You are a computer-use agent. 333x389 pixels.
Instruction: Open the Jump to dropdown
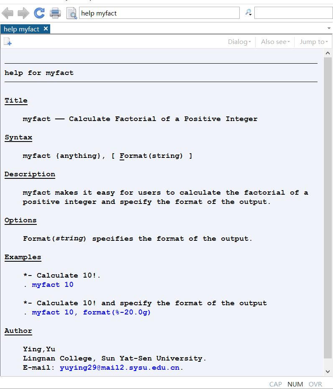click(314, 42)
